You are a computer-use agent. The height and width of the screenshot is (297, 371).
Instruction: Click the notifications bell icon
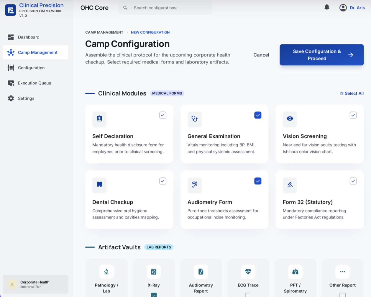[x=327, y=7]
